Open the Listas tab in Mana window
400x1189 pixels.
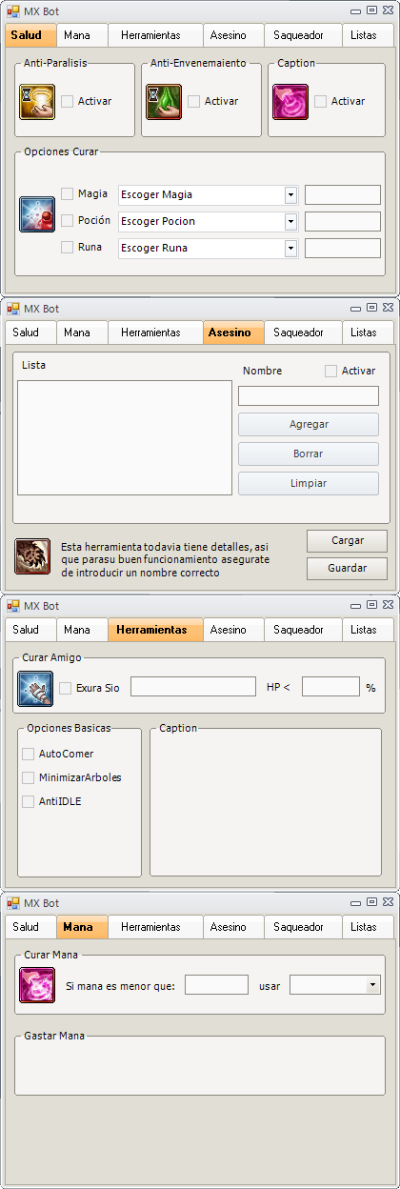[x=364, y=927]
